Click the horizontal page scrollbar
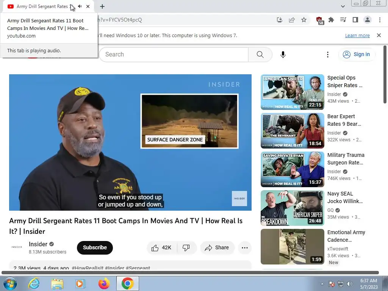Screen dimensions: 388x291 (190, 273)
